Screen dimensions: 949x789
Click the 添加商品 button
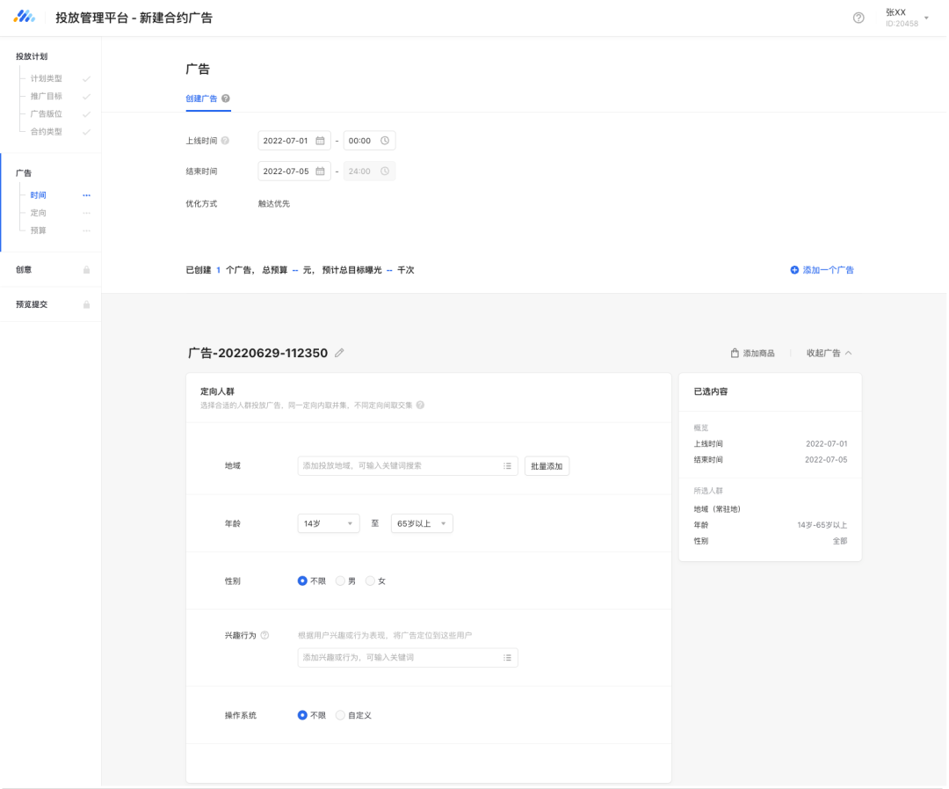click(752, 354)
